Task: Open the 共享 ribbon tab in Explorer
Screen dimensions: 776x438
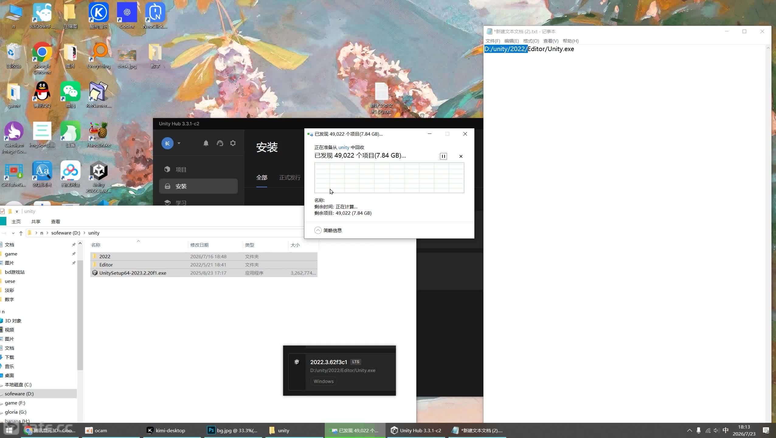Action: click(36, 221)
